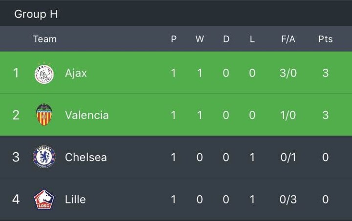The width and height of the screenshot is (352, 221).
Task: Sort by the P column header
Action: pos(174,39)
